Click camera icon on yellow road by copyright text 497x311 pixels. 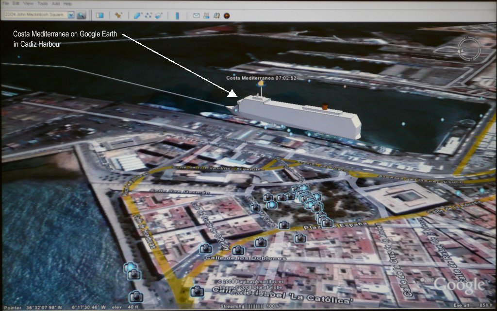point(197,291)
